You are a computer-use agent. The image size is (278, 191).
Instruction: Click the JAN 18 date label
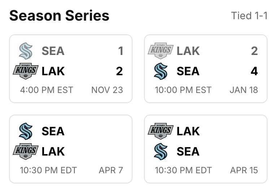tap(244, 90)
